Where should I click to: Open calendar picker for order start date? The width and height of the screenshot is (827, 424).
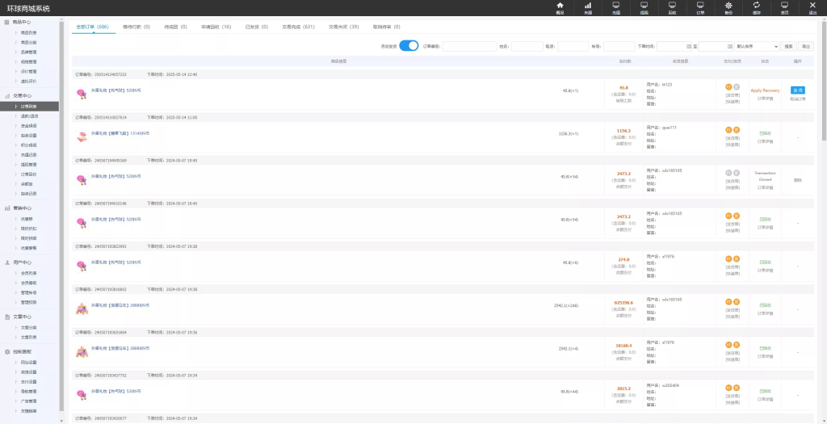[x=687, y=47]
